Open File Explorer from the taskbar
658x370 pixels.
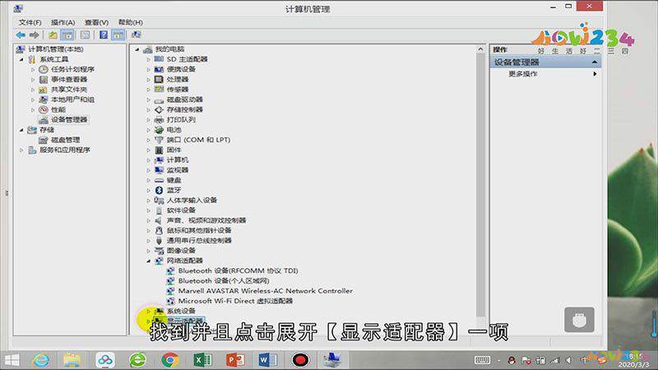coord(72,360)
